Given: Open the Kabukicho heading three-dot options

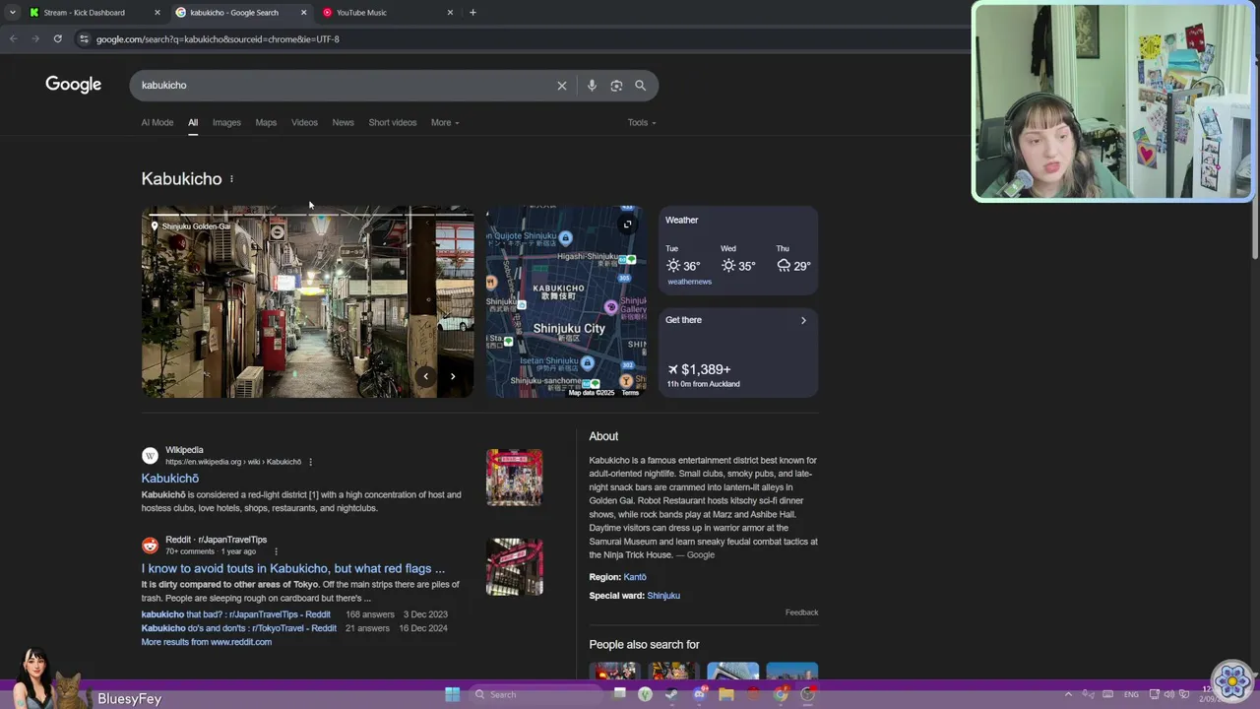Looking at the screenshot, I should click(231, 179).
